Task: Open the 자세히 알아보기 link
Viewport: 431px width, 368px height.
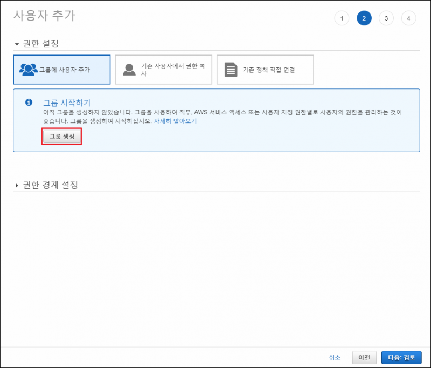Action: (x=176, y=121)
